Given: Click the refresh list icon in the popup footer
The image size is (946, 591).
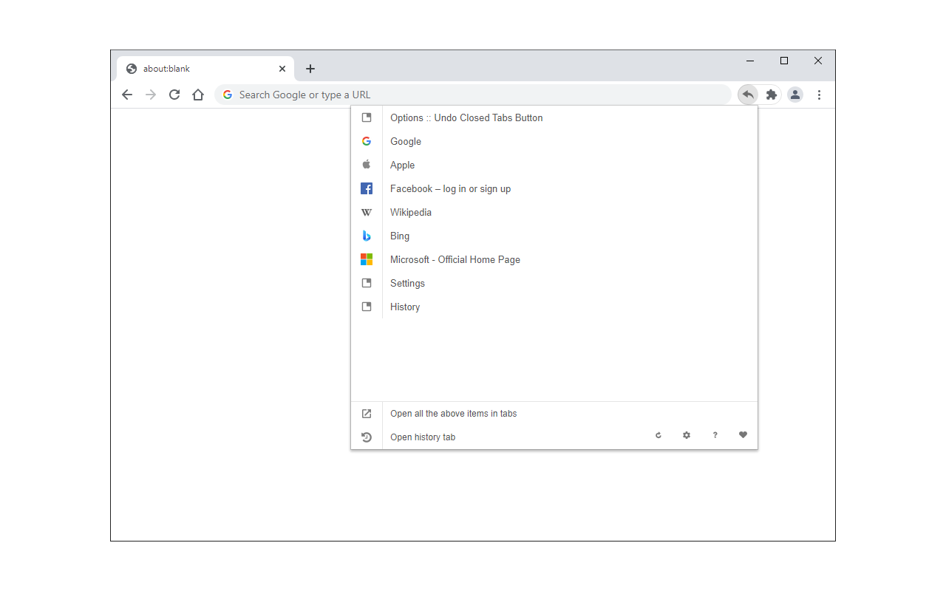Looking at the screenshot, I should pos(658,435).
